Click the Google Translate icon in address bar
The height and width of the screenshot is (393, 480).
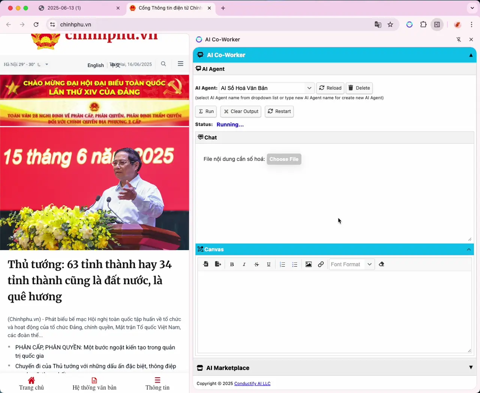(x=378, y=25)
